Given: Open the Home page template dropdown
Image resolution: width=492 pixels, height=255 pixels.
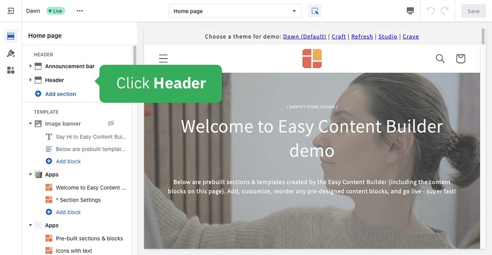Looking at the screenshot, I should coord(235,11).
